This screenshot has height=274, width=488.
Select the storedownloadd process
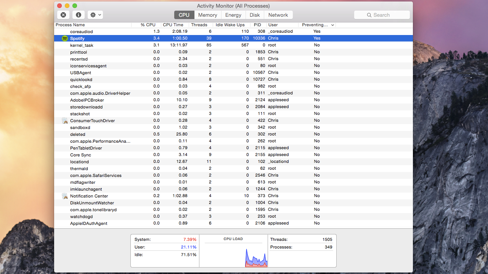[87, 107]
